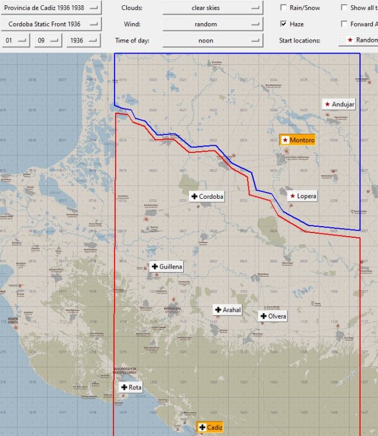Change Time of day noon dropdown
The height and width of the screenshot is (436, 378).
pos(213,41)
